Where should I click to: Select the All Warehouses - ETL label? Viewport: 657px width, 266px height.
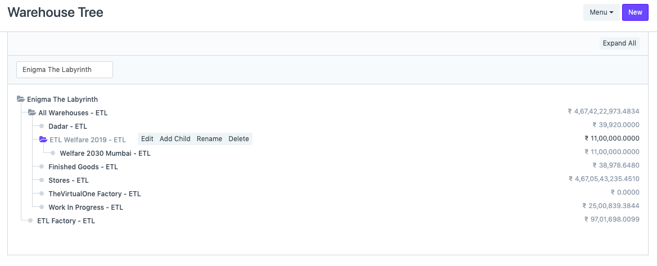click(73, 113)
